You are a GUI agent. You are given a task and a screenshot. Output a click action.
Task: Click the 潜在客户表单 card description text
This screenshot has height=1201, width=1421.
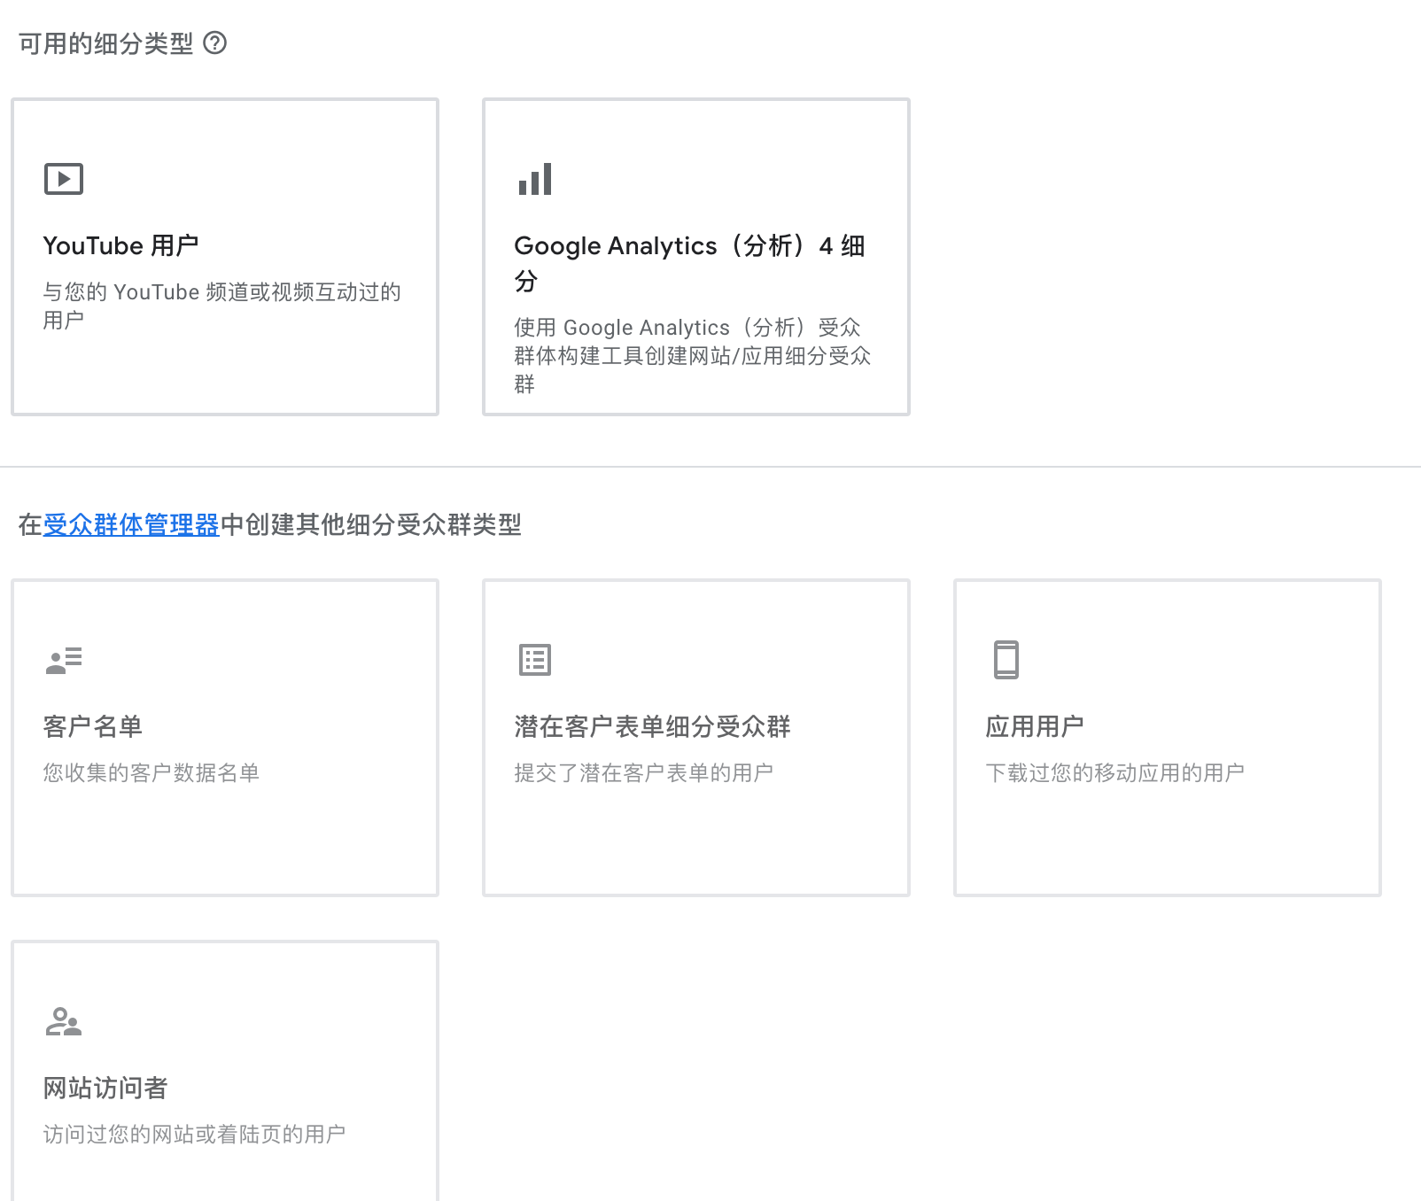pyautogui.click(x=641, y=771)
